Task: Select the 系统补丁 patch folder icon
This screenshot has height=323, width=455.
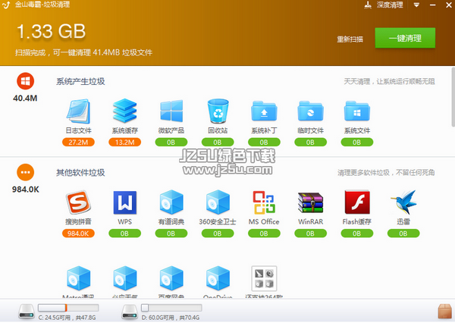Action: point(264,111)
